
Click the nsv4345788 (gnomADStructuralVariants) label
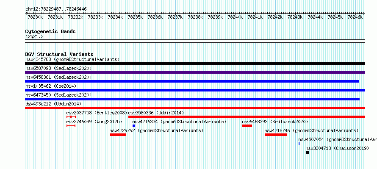click(72, 59)
